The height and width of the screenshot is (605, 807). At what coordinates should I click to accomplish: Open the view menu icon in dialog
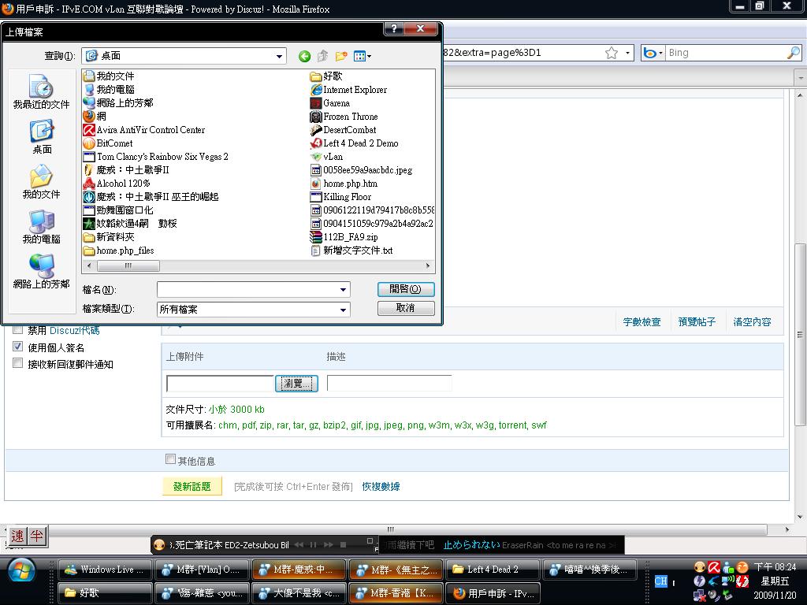click(x=363, y=56)
